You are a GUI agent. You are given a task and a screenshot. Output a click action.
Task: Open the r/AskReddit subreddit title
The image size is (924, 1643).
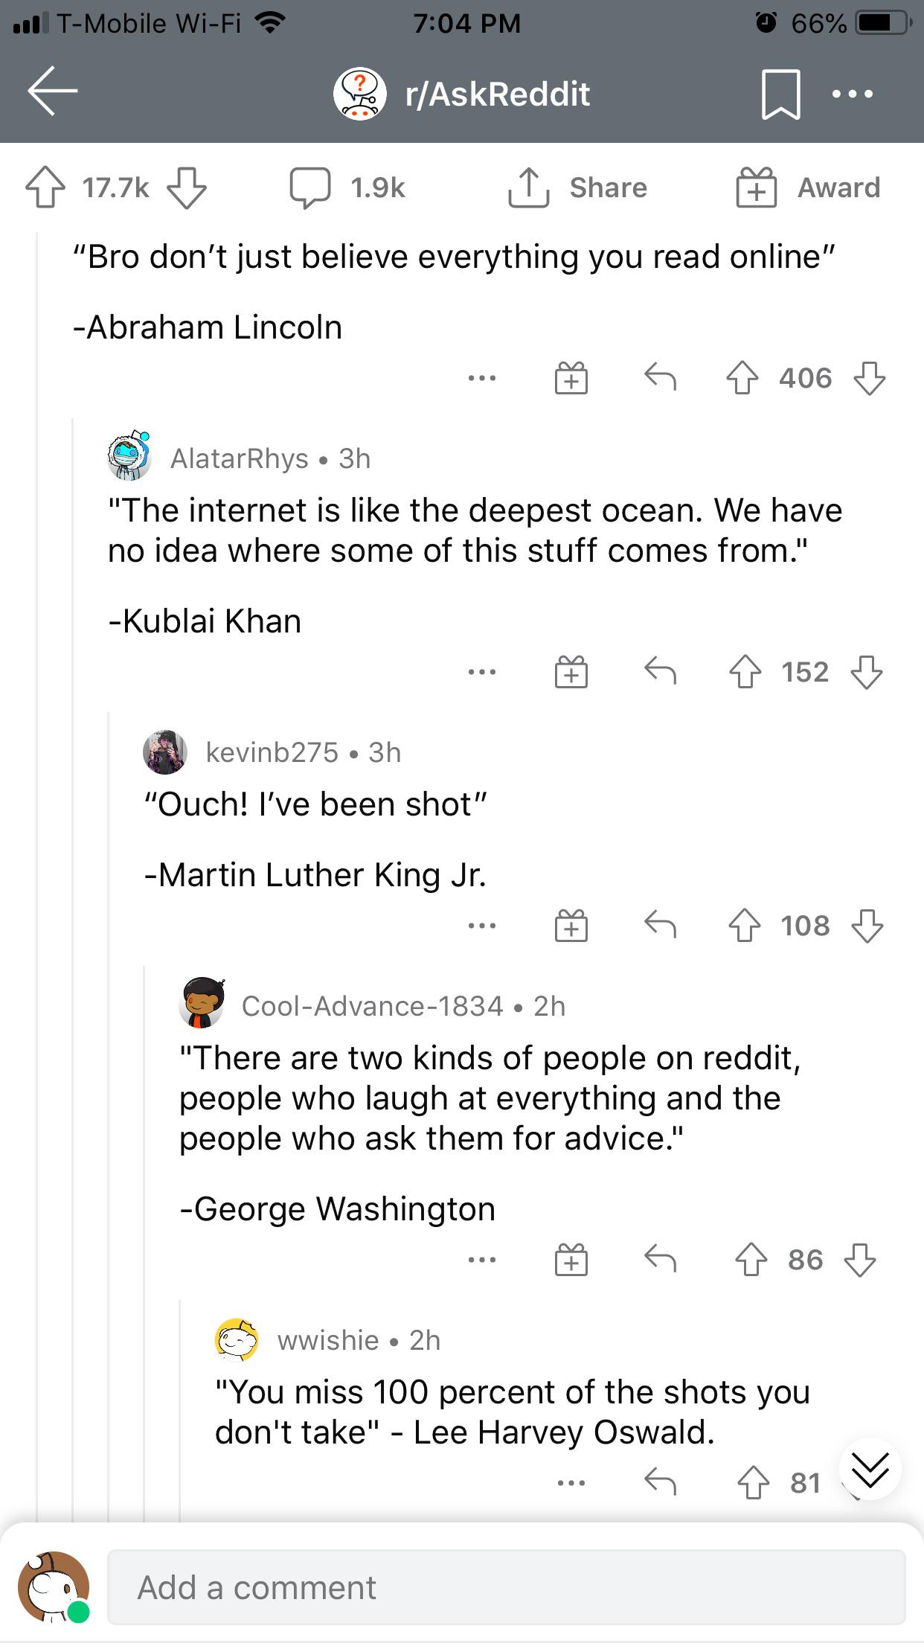497,95
